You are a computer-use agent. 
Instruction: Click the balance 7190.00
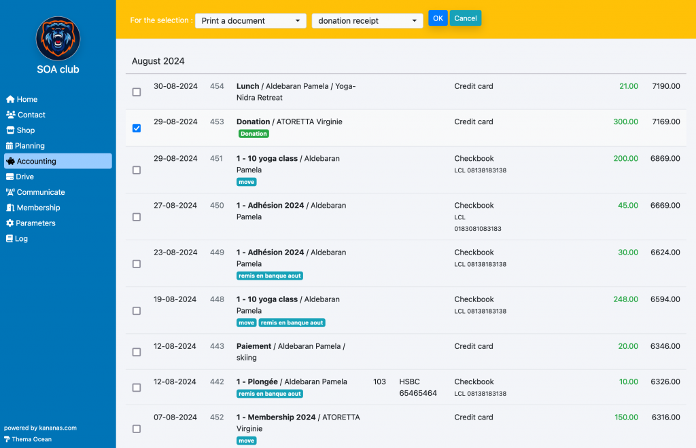pos(666,86)
